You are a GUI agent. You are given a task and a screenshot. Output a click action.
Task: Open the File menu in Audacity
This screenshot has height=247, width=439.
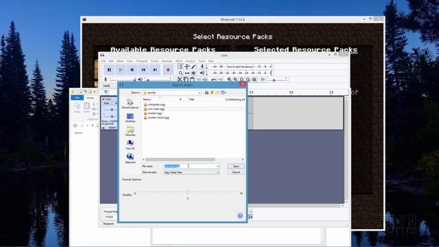pyautogui.click(x=104, y=61)
